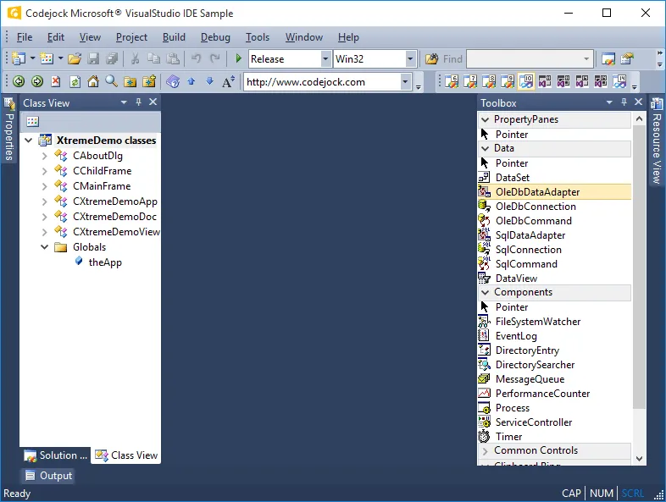This screenshot has height=502, width=666.
Task: Open the URL address dropdown arrow
Action: pyautogui.click(x=405, y=81)
